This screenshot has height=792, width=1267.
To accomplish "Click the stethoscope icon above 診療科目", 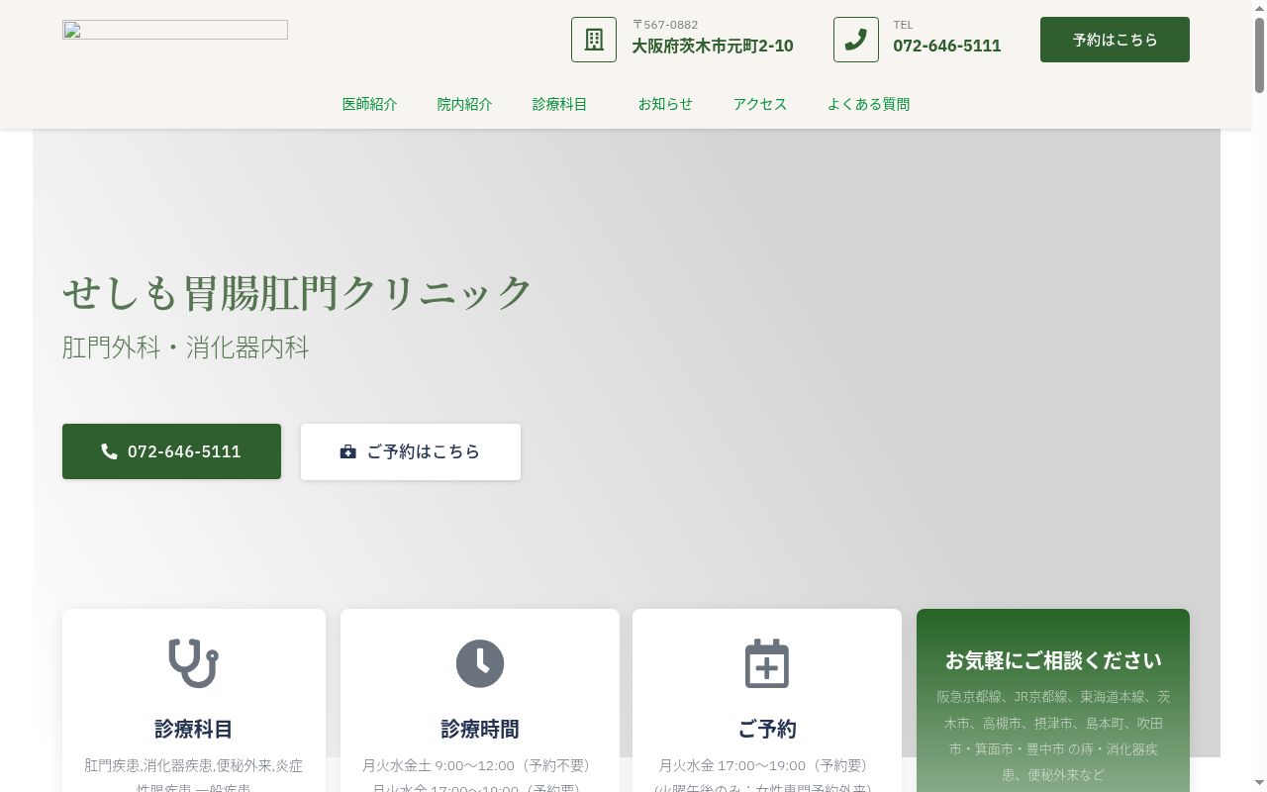I will [x=193, y=663].
